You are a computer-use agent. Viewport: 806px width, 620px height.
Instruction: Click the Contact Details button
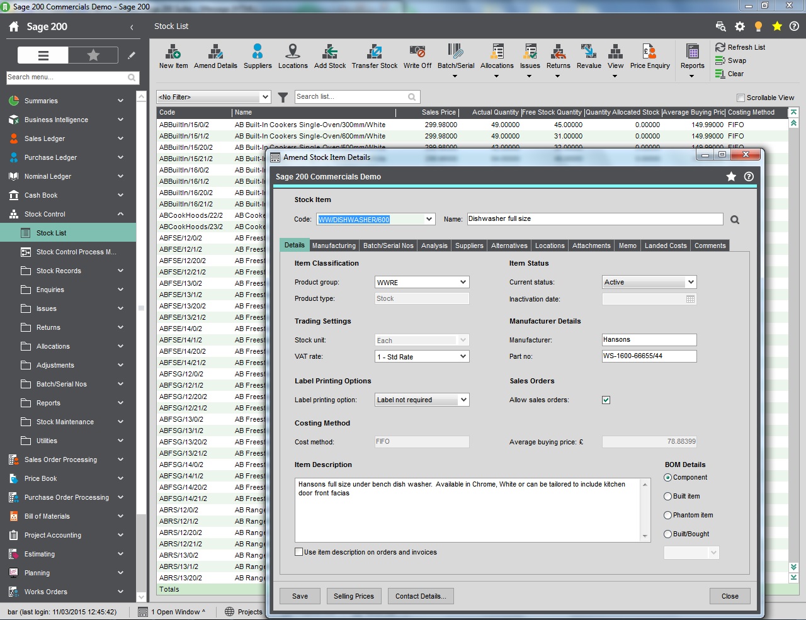pyautogui.click(x=421, y=595)
